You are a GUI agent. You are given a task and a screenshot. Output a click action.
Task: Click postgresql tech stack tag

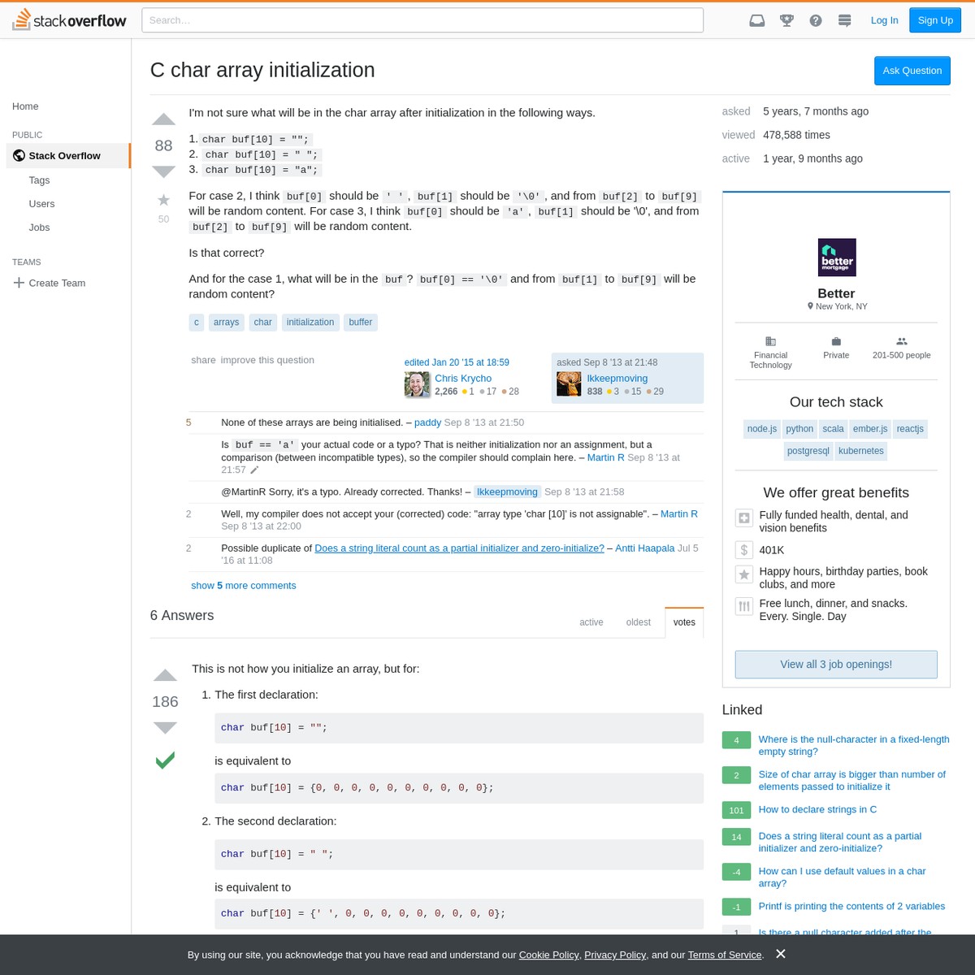pyautogui.click(x=808, y=451)
